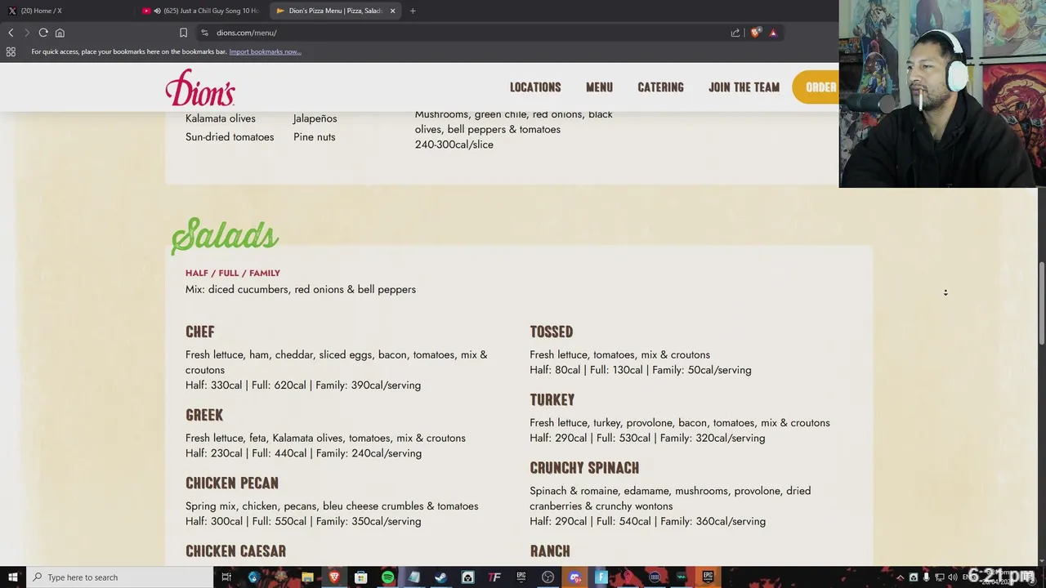The height and width of the screenshot is (588, 1046).
Task: Click the CHICKEN CAESAR heading
Action: click(x=235, y=551)
